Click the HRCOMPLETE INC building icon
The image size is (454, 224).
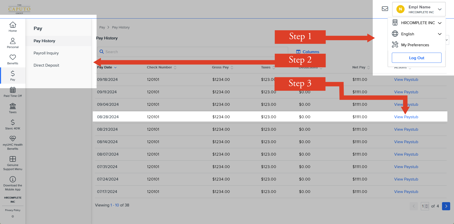click(x=395, y=23)
